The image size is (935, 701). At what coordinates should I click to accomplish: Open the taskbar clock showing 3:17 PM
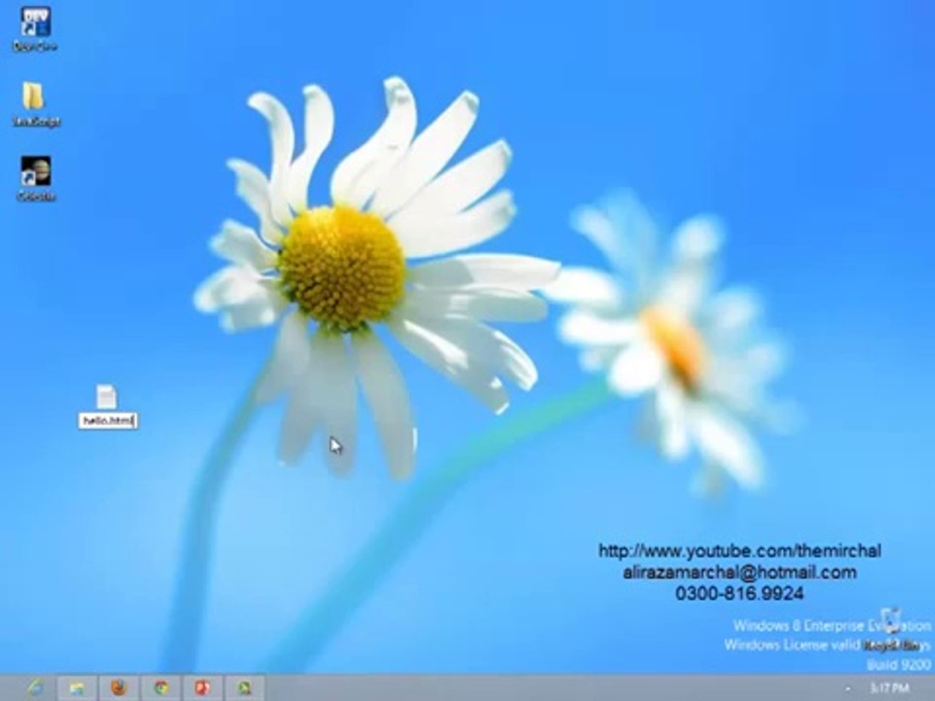point(890,687)
